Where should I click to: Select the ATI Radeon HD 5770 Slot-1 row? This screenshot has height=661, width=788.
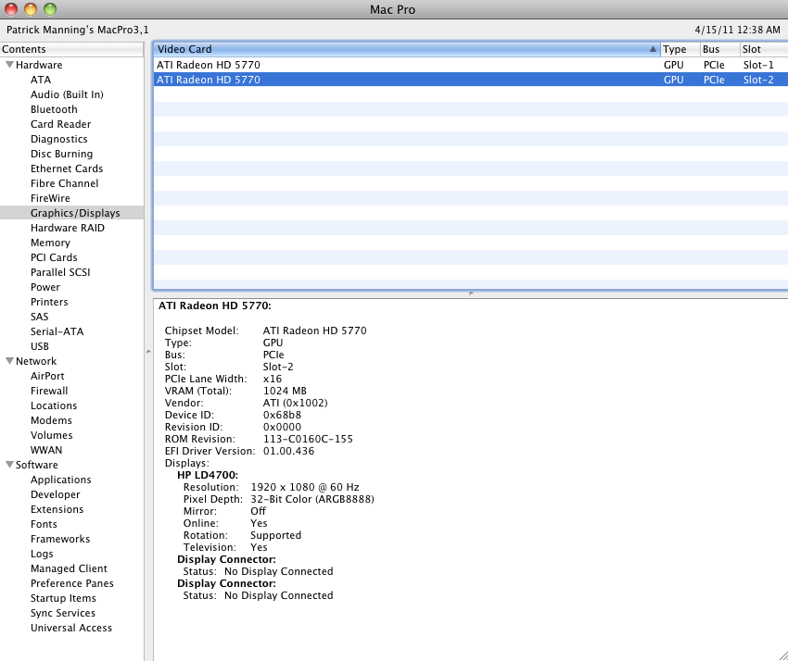(471, 65)
